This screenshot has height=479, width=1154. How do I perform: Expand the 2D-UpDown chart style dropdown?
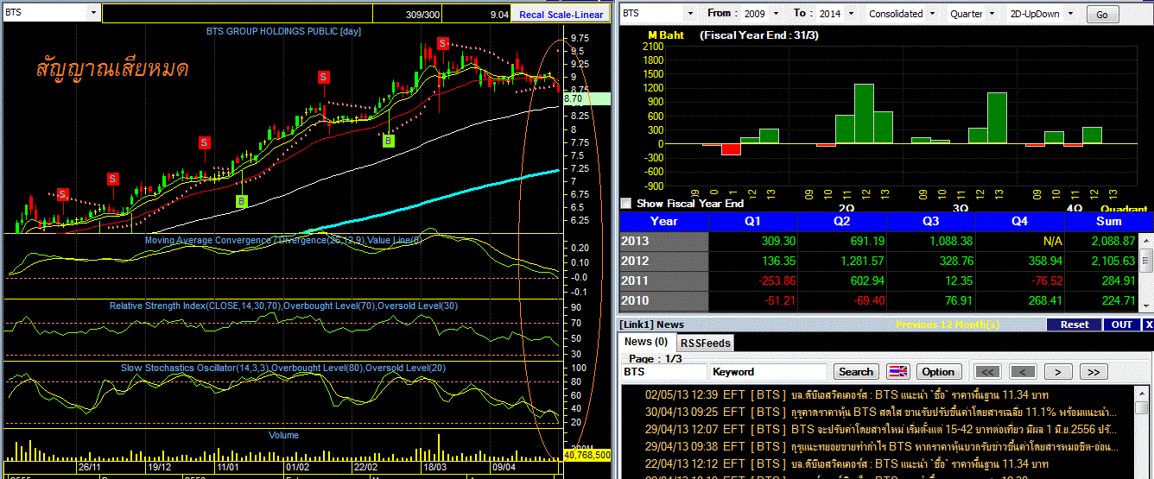(x=1069, y=14)
